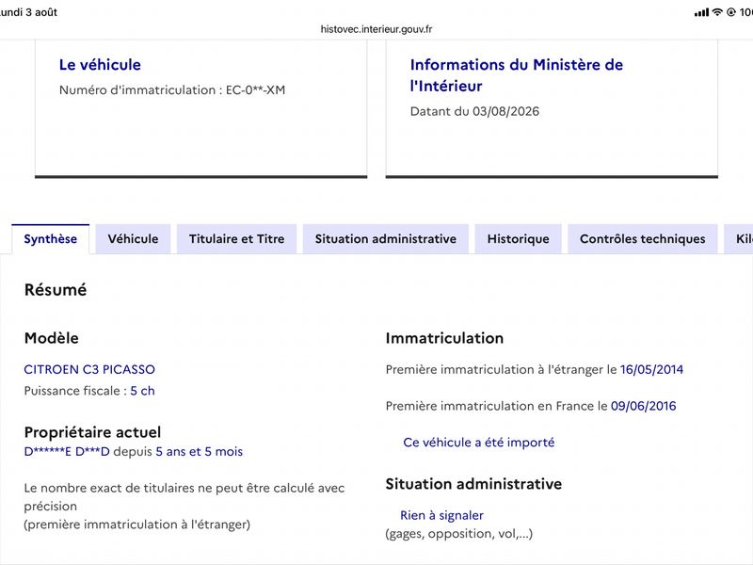Click the '(gages, opposition, vol,...)' note
Viewport: 753px width, 565px height.
(x=459, y=534)
